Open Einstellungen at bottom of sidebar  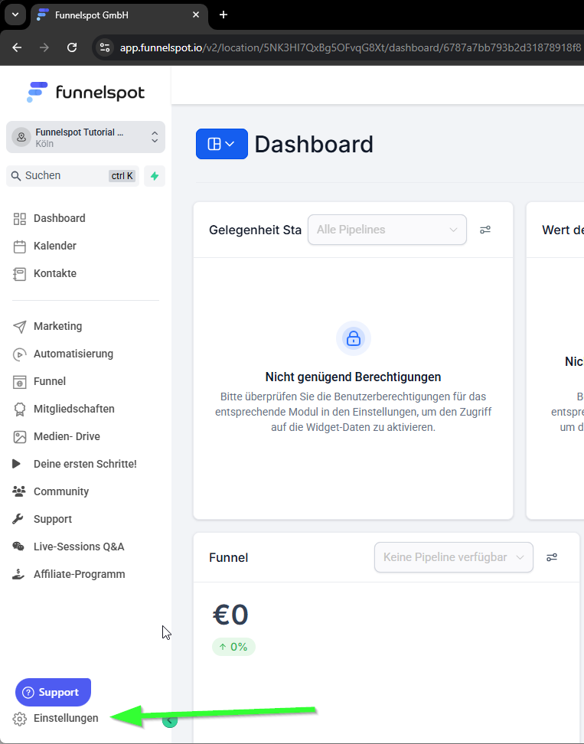66,719
